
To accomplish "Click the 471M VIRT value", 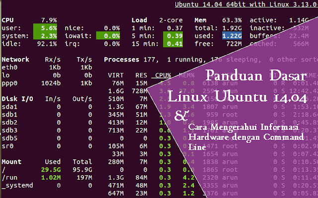I will [x=116, y=186].
